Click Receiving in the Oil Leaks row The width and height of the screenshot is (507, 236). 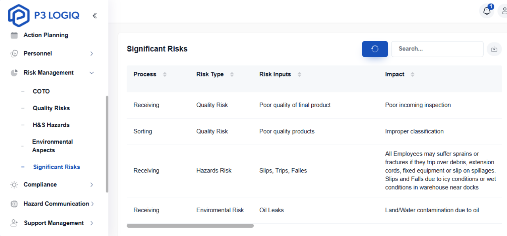[x=146, y=210]
